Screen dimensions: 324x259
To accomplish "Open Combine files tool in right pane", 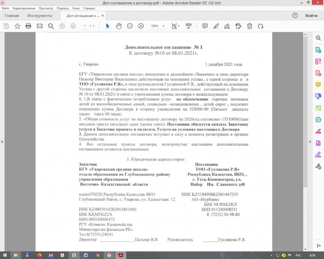I will (x=318, y=96).
